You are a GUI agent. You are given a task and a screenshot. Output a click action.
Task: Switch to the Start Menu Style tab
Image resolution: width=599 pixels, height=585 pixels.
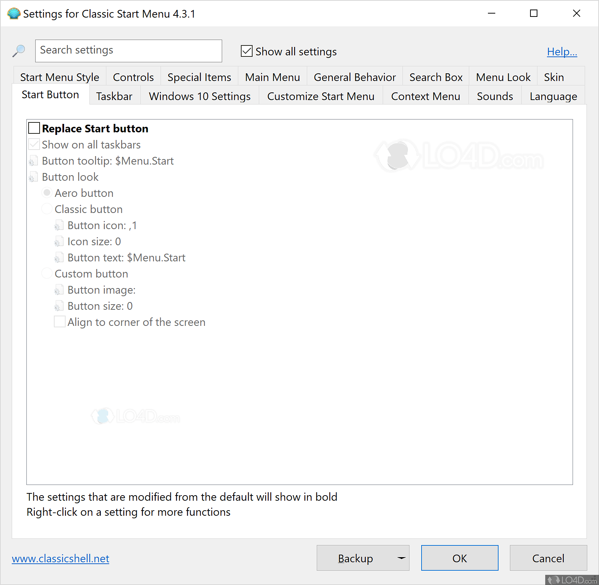[x=60, y=77]
